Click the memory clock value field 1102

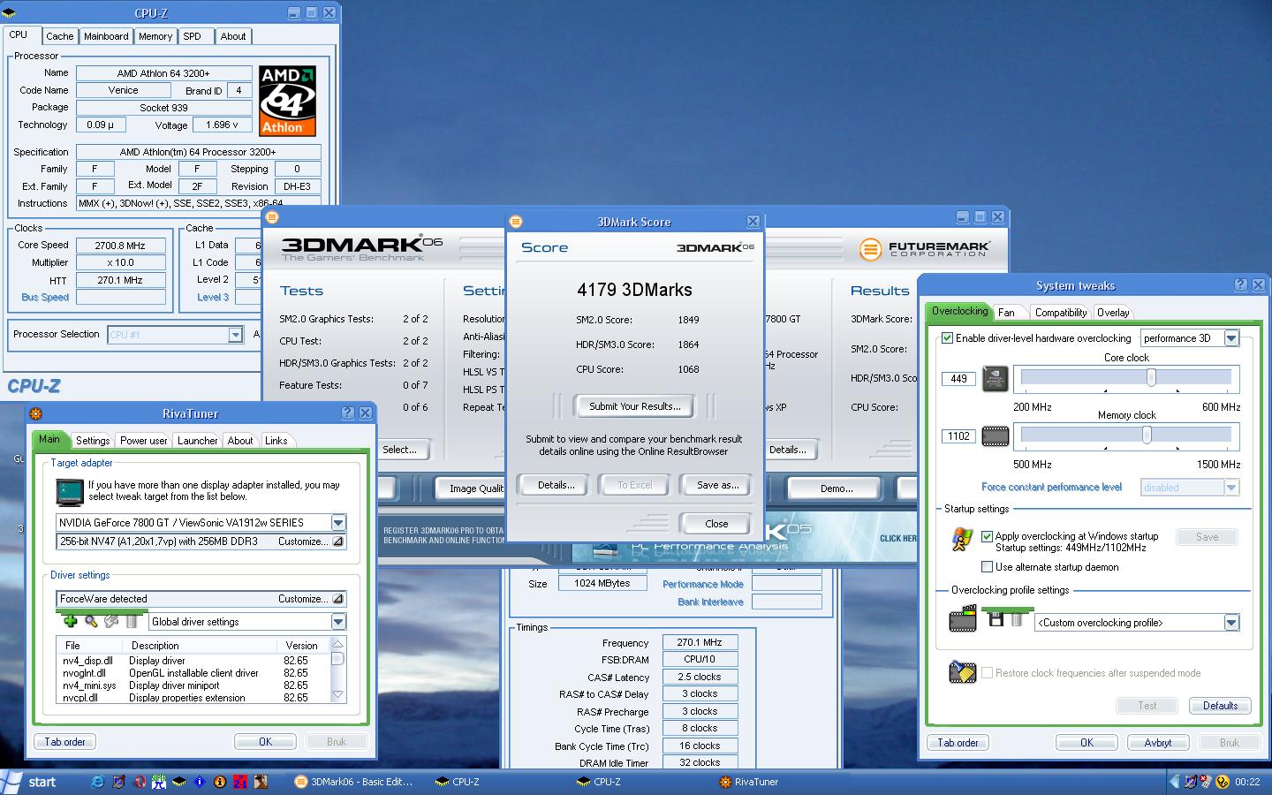click(x=958, y=436)
